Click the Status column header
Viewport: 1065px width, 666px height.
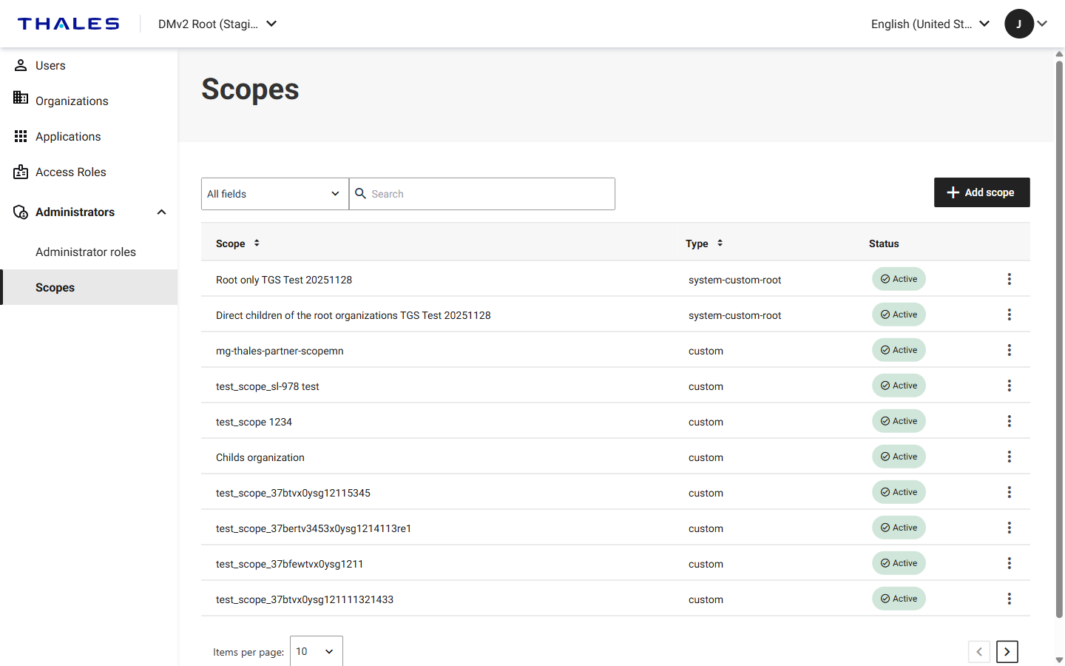pyautogui.click(x=884, y=243)
